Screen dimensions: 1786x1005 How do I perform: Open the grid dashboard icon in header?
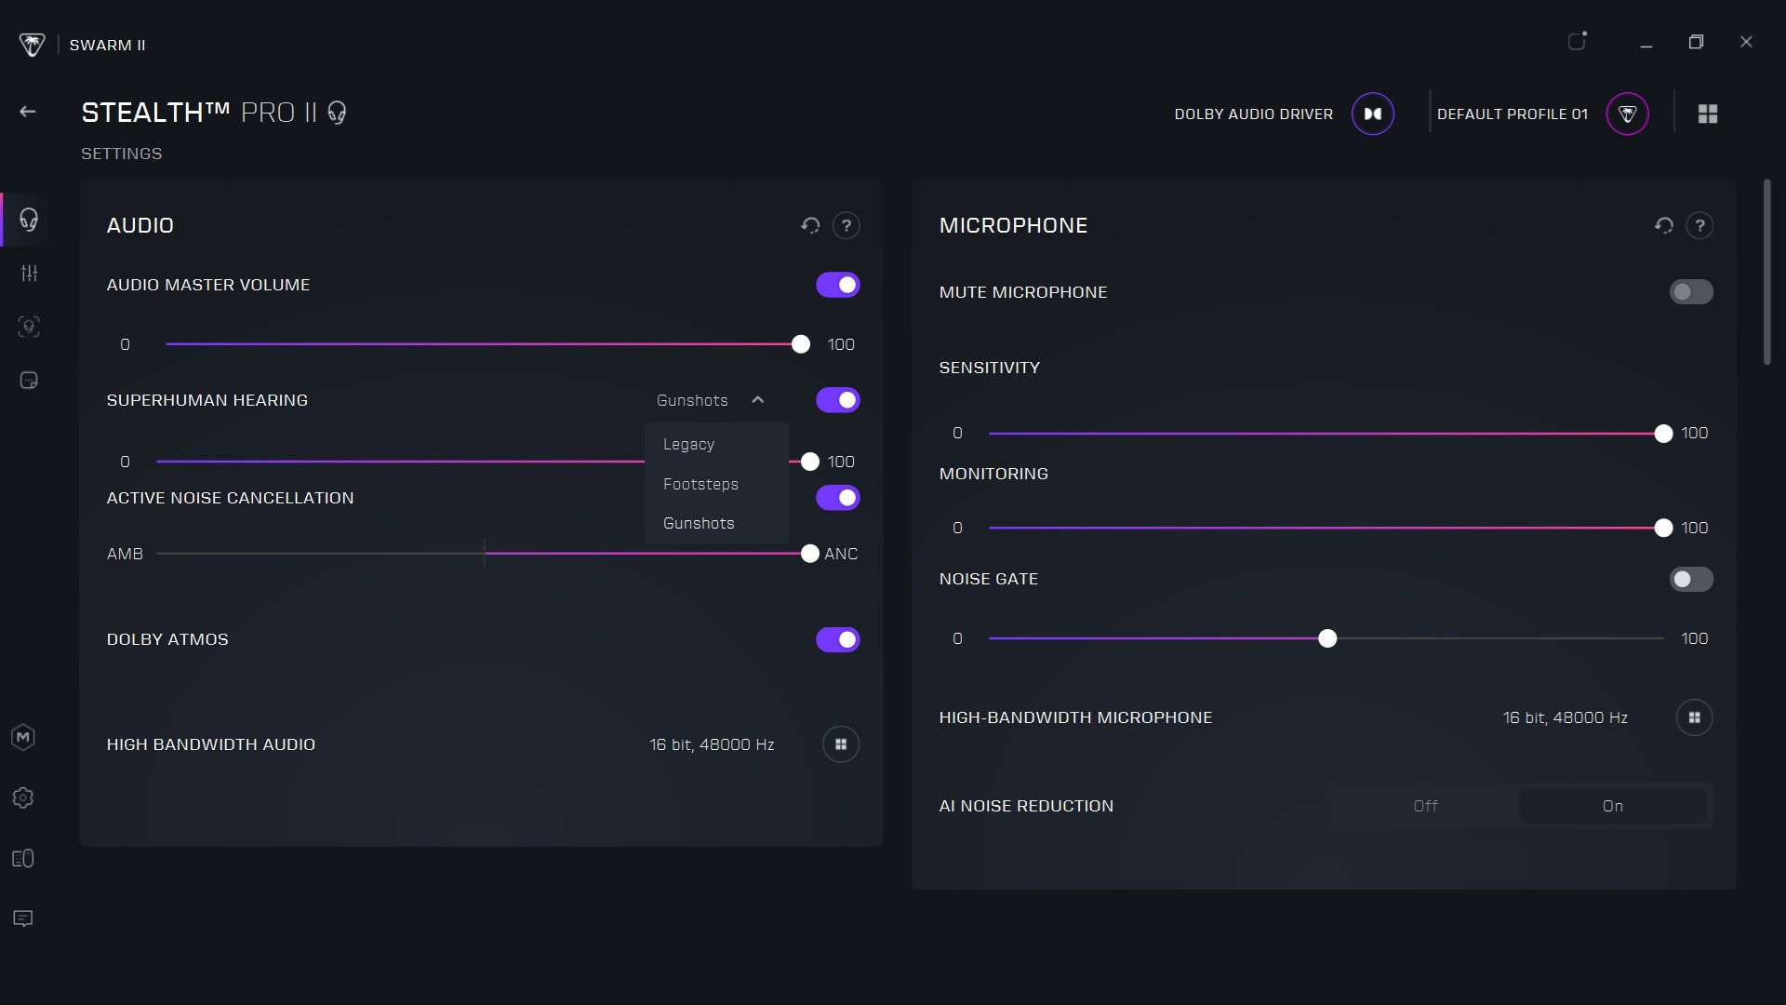click(1708, 114)
